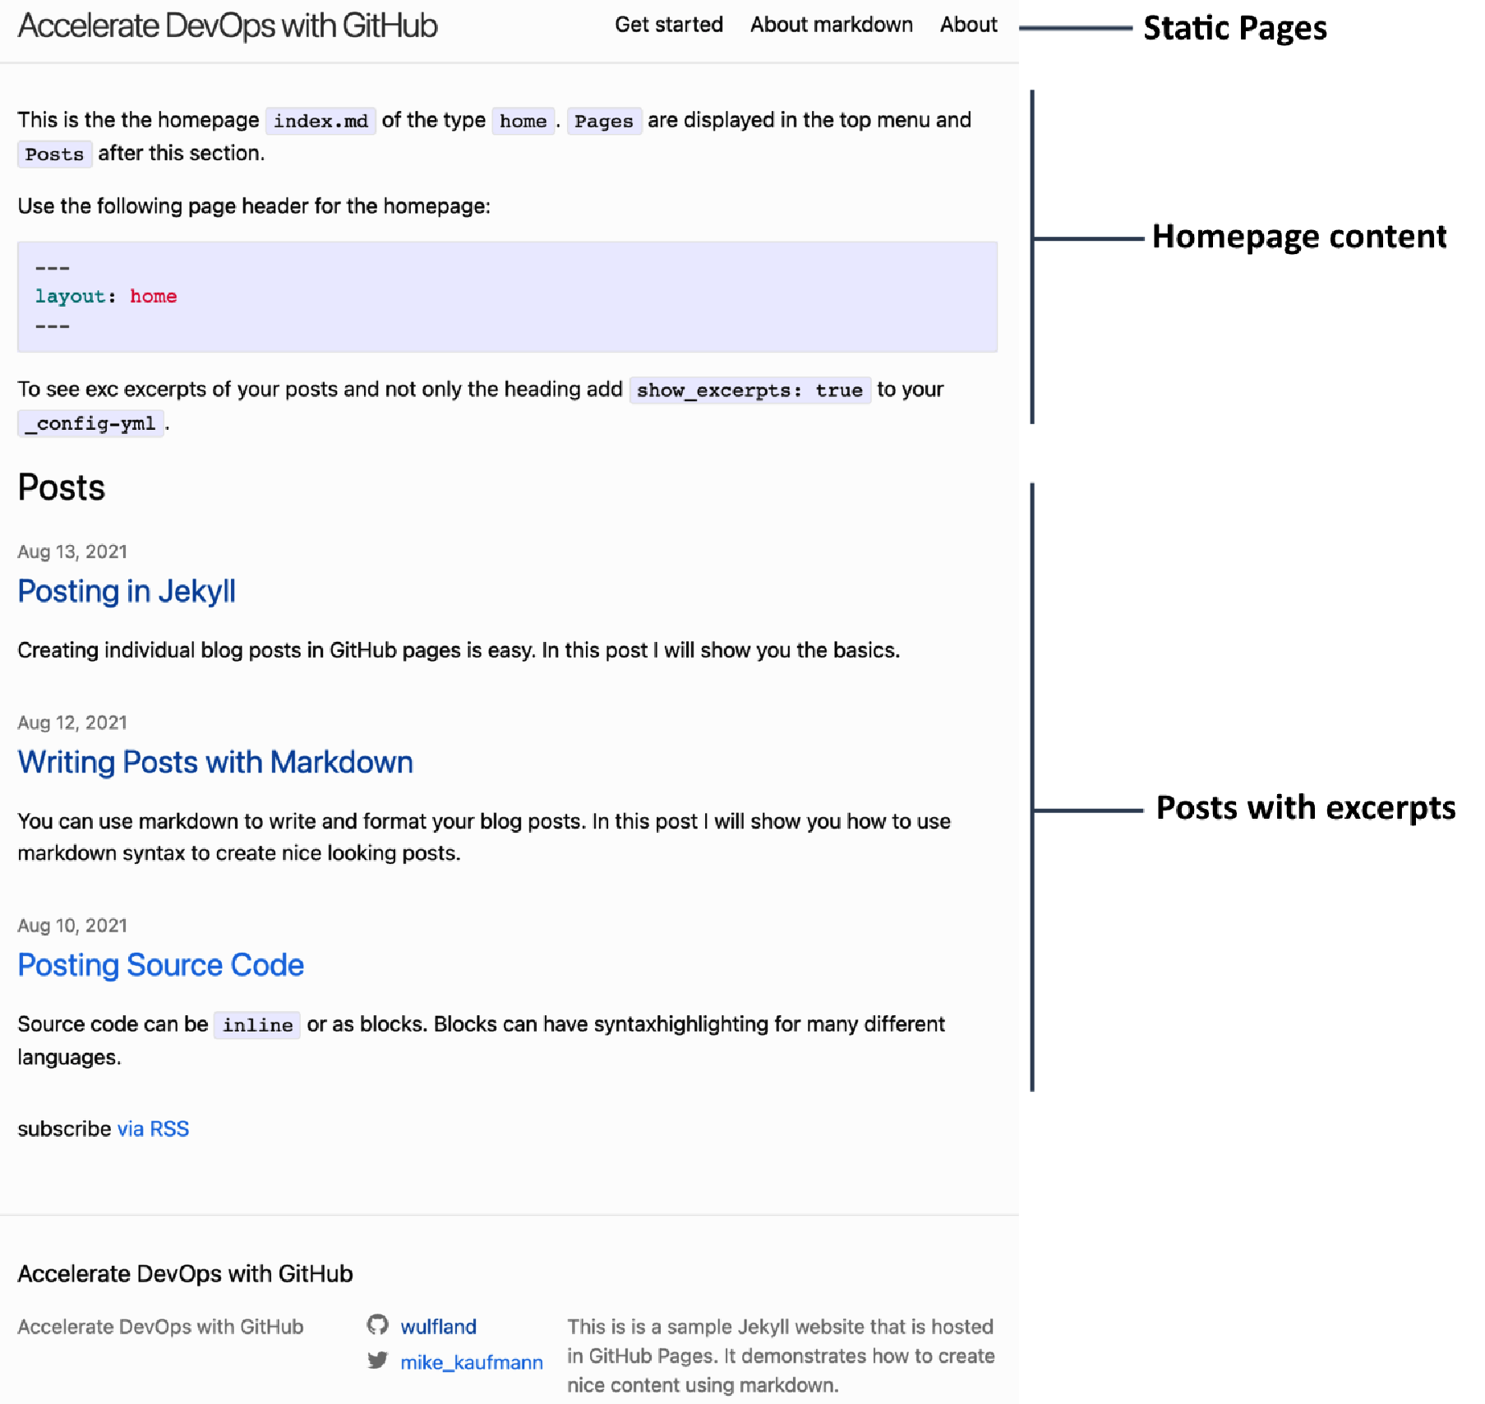This screenshot has height=1404, width=1485.
Task: Click the Accelerate DevOps with GitHub site title
Action: click(x=228, y=25)
